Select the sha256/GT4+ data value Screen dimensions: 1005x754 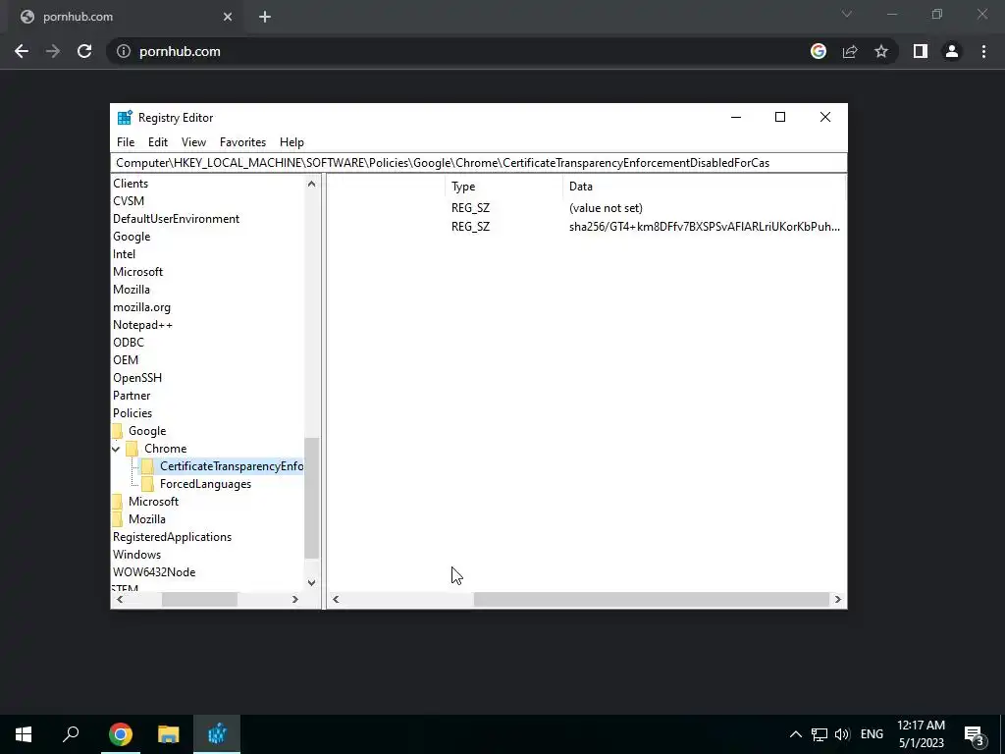coord(705,227)
